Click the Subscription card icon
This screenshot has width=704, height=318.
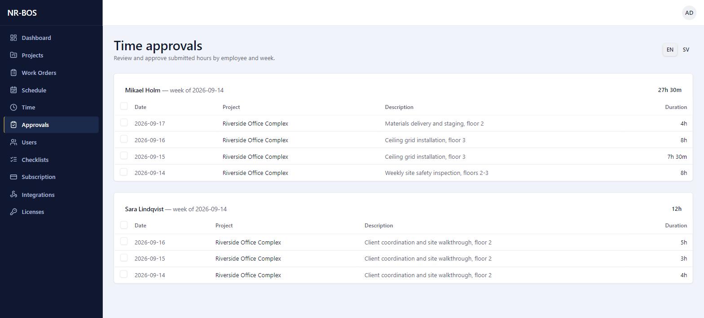pos(13,177)
